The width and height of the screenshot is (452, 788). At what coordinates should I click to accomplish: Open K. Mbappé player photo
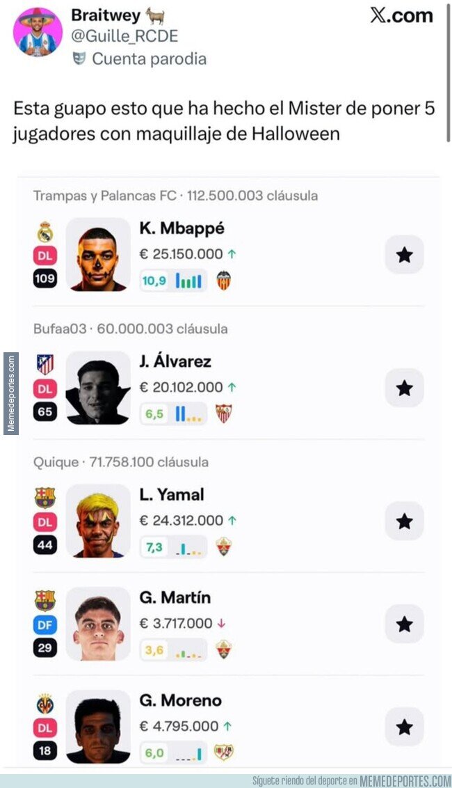point(98,255)
